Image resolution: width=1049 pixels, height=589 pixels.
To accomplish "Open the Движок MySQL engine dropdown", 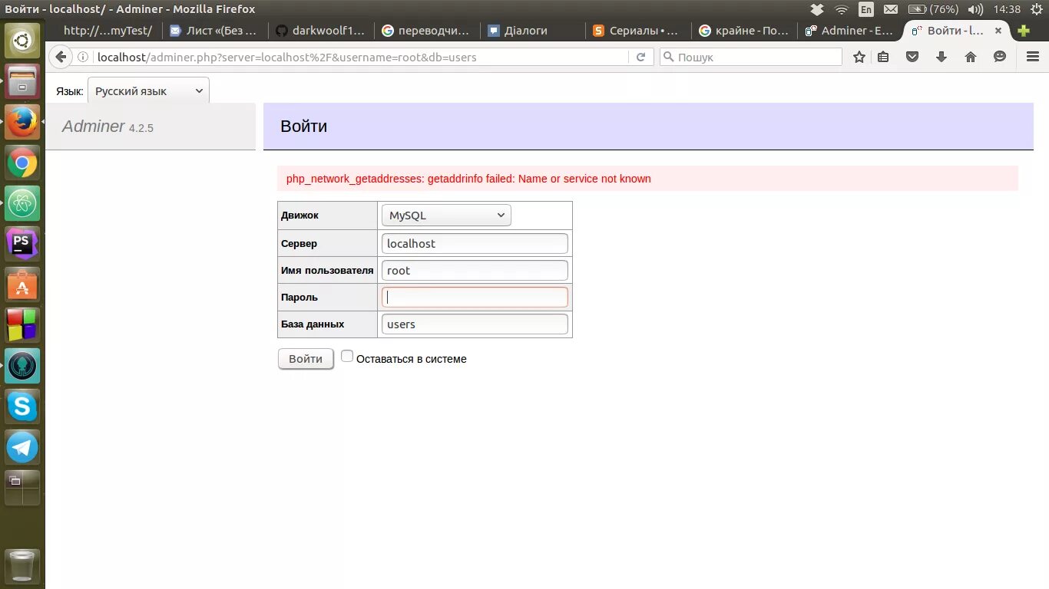I will click(x=446, y=216).
